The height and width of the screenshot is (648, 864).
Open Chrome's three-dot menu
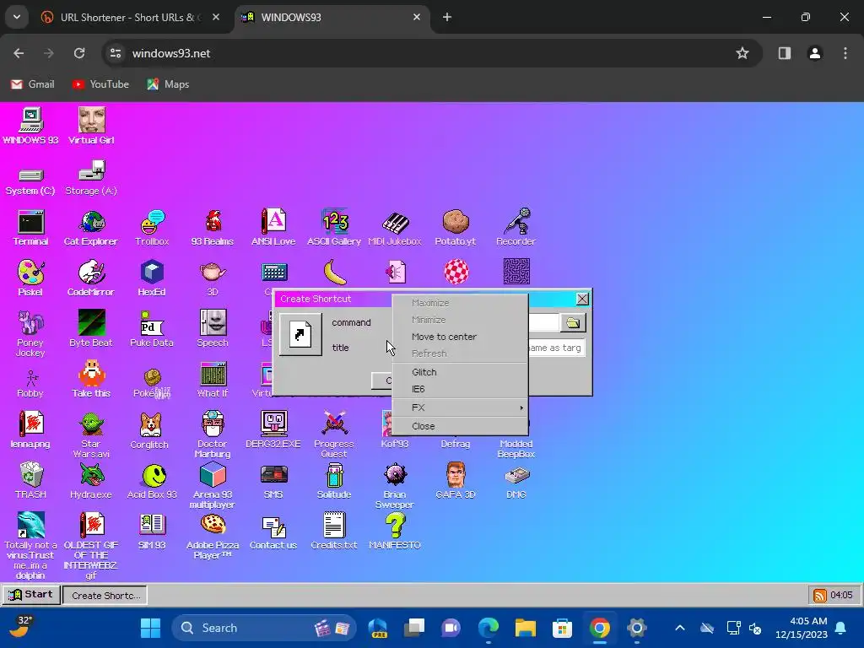click(845, 53)
